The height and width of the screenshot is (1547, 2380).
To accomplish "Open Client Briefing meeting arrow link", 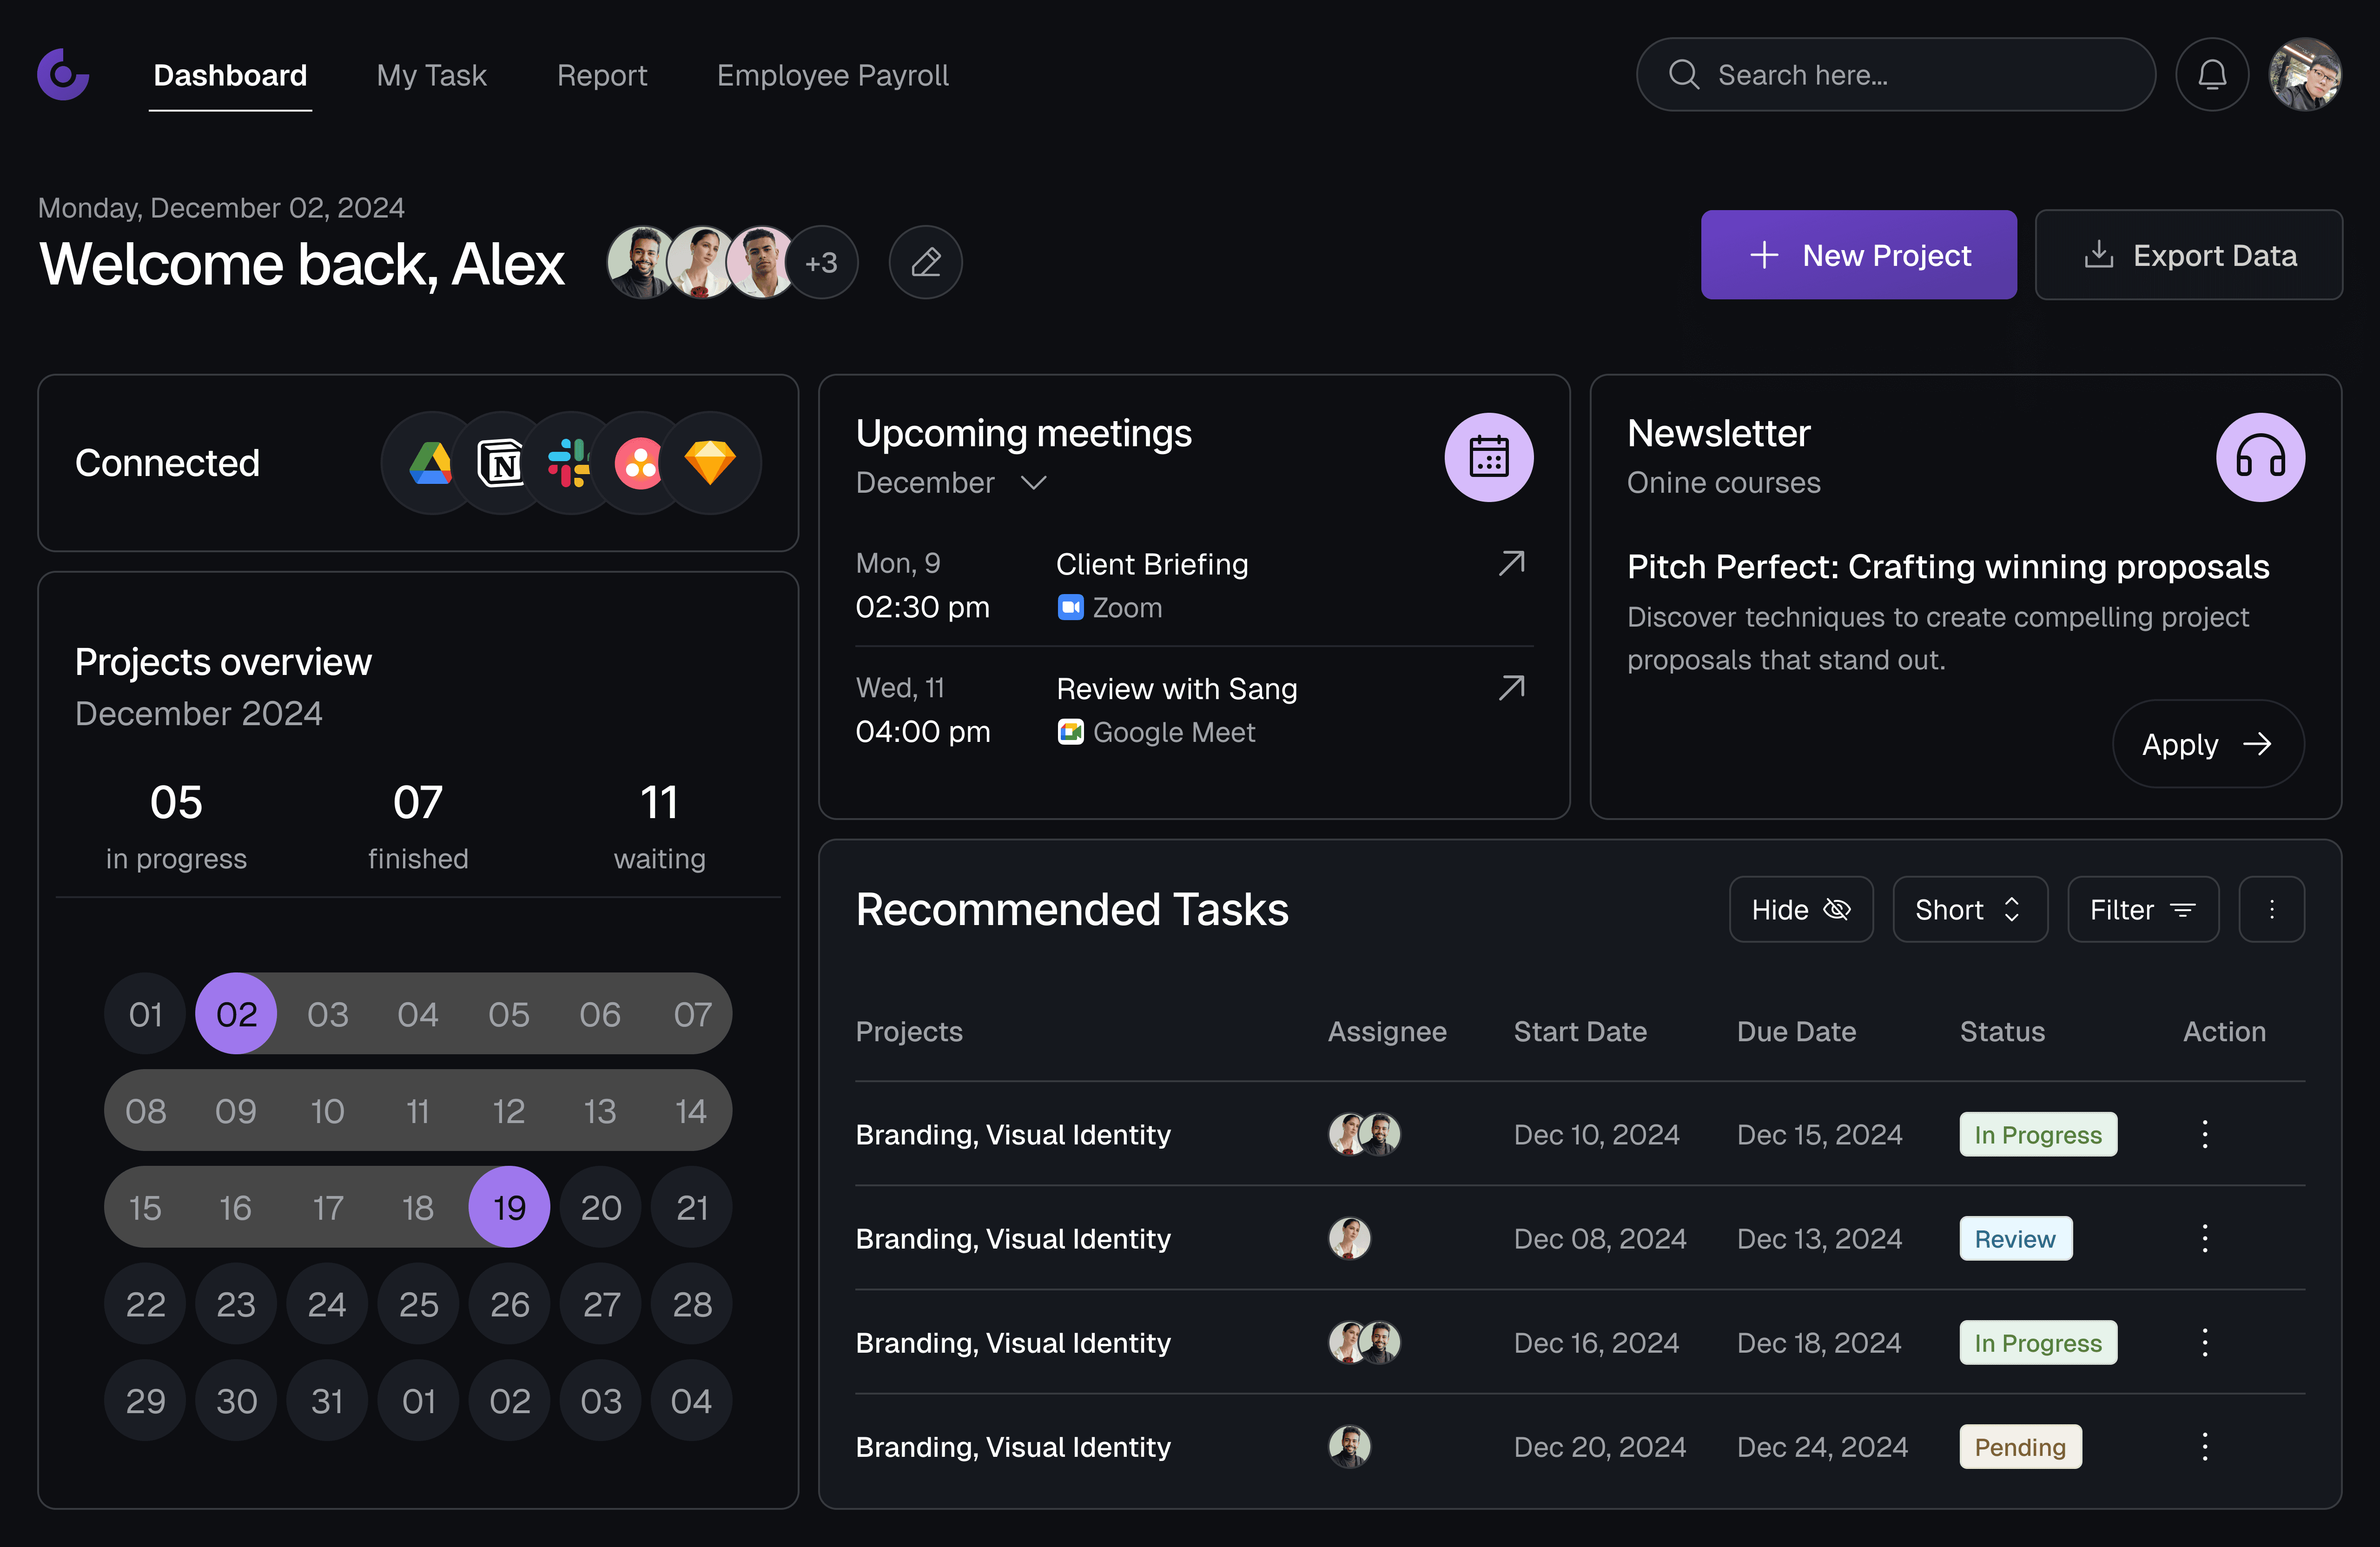I will [1511, 564].
